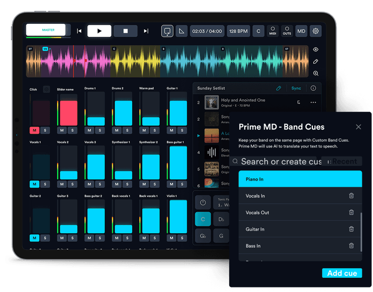Viewport: 373px width, 292px height.
Task: Skip to the next song
Action: click(x=146, y=31)
